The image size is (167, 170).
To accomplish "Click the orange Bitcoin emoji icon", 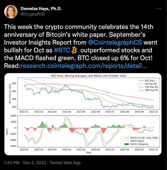I will [x=74, y=50].
